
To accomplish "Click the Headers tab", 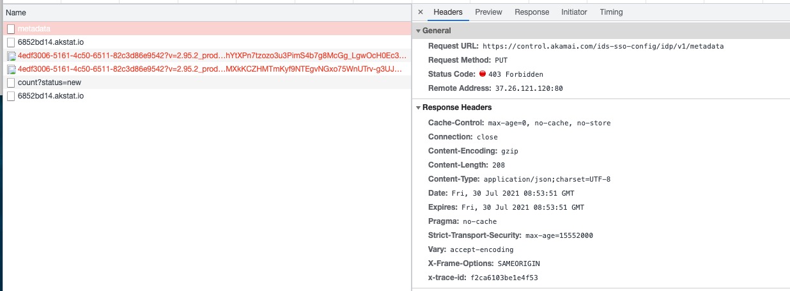I will (x=447, y=12).
